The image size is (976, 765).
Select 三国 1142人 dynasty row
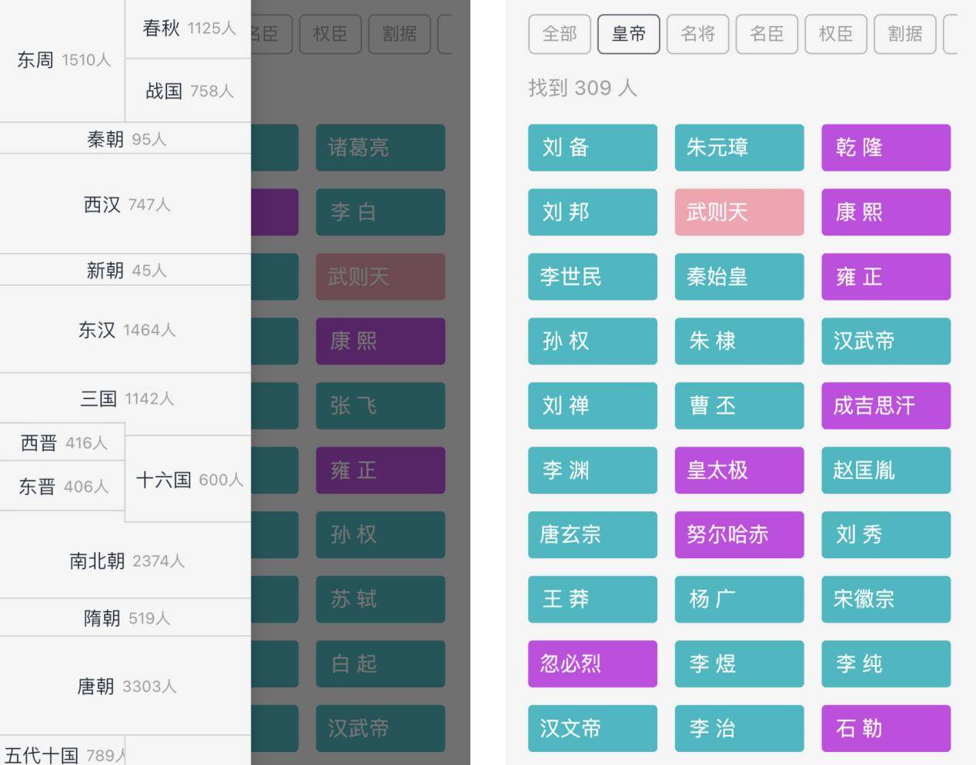click(126, 398)
